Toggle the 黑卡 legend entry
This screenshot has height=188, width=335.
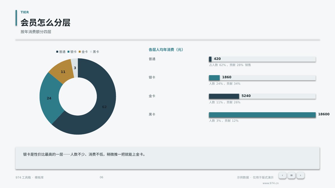94,52
